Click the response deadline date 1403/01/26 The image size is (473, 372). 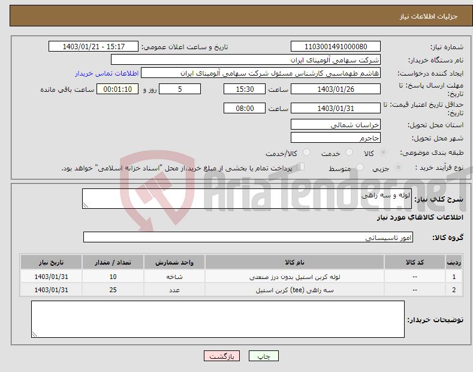tap(336, 89)
